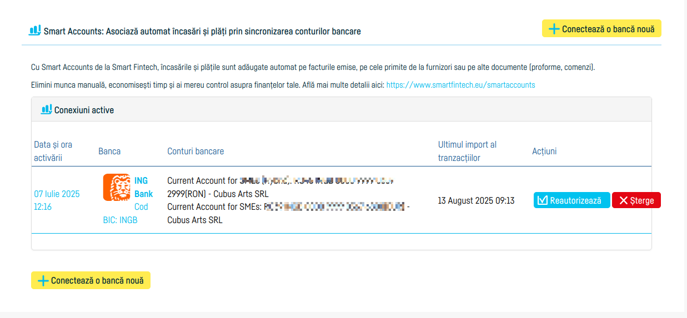The image size is (687, 318).
Task: Click the chart icon beside Conexiuni active
Action: [46, 109]
